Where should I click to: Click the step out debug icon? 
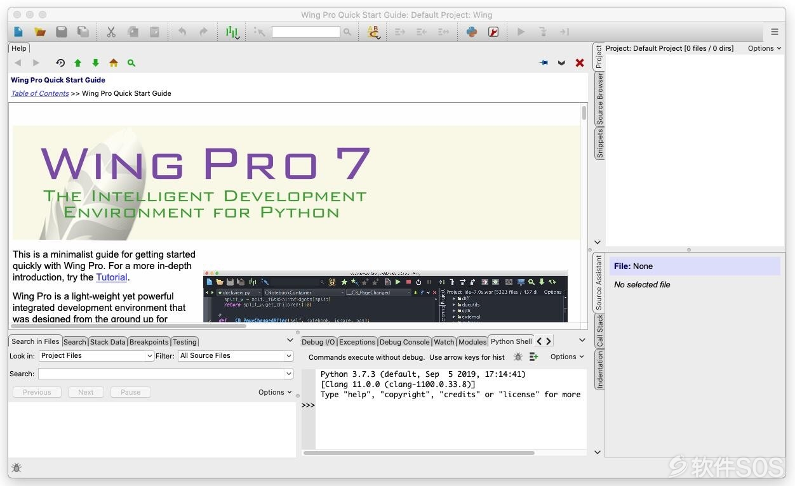pyautogui.click(x=564, y=32)
